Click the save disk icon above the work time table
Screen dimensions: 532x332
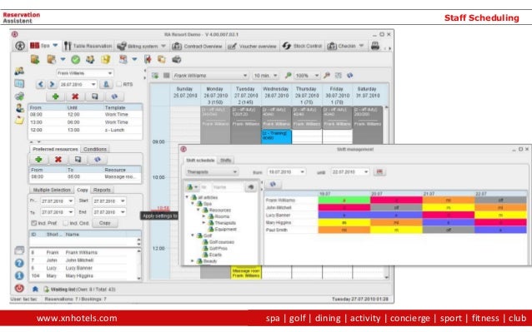point(95,97)
